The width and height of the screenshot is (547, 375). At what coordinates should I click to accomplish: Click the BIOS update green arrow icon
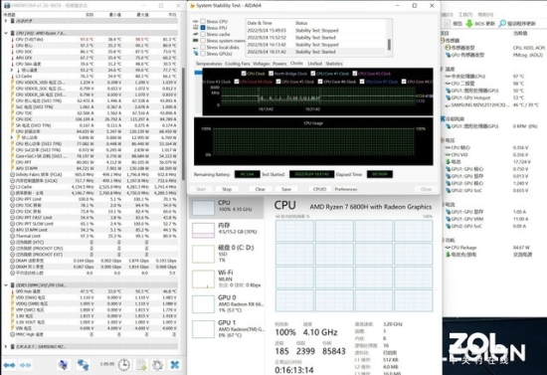(469, 23)
